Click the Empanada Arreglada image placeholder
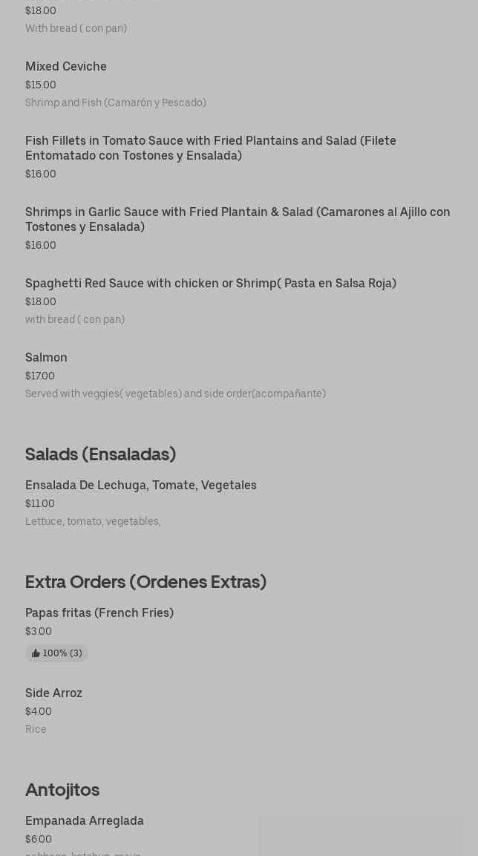The height and width of the screenshot is (856, 478). click(x=361, y=835)
